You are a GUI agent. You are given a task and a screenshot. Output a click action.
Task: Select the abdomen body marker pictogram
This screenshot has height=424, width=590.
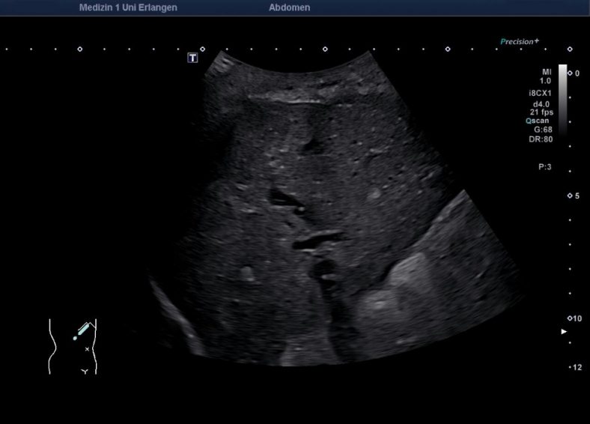tap(73, 346)
